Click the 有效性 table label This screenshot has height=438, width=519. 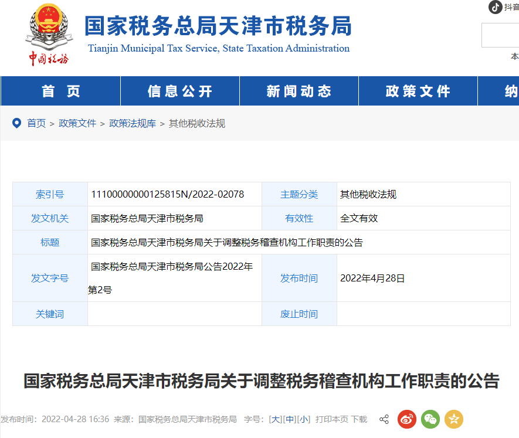point(299,218)
